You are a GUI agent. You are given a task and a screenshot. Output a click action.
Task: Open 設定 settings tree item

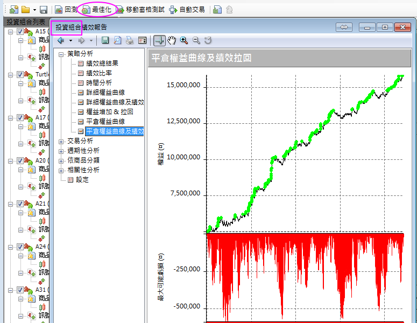[x=82, y=180]
